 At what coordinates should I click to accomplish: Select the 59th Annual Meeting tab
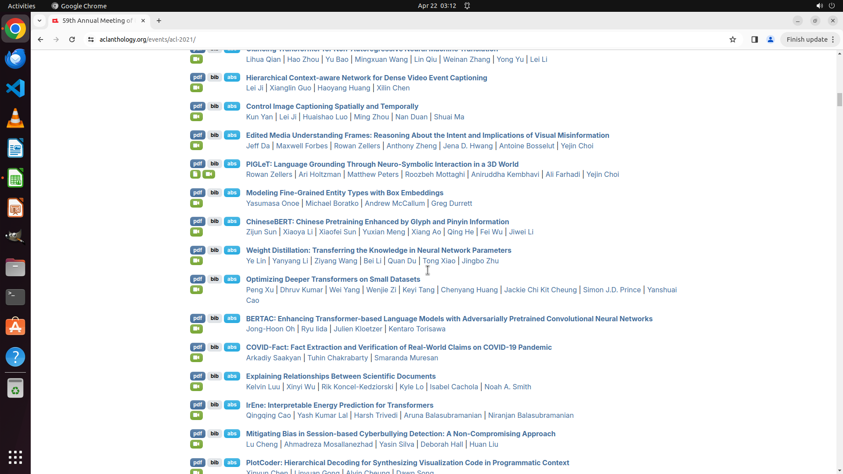coord(97,21)
